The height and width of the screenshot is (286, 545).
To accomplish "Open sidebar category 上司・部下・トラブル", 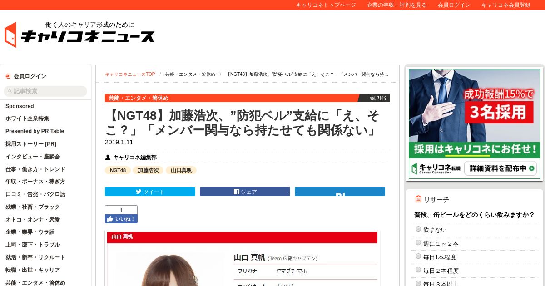I will pos(33,245).
